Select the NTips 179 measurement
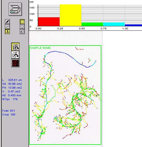Screen dimensions: 142x147 (10, 99)
